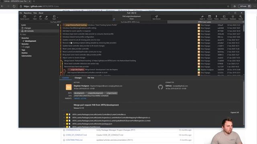Select the origin/master ref badge
Viewport: 257px width, 144px height.
[x=111, y=93]
